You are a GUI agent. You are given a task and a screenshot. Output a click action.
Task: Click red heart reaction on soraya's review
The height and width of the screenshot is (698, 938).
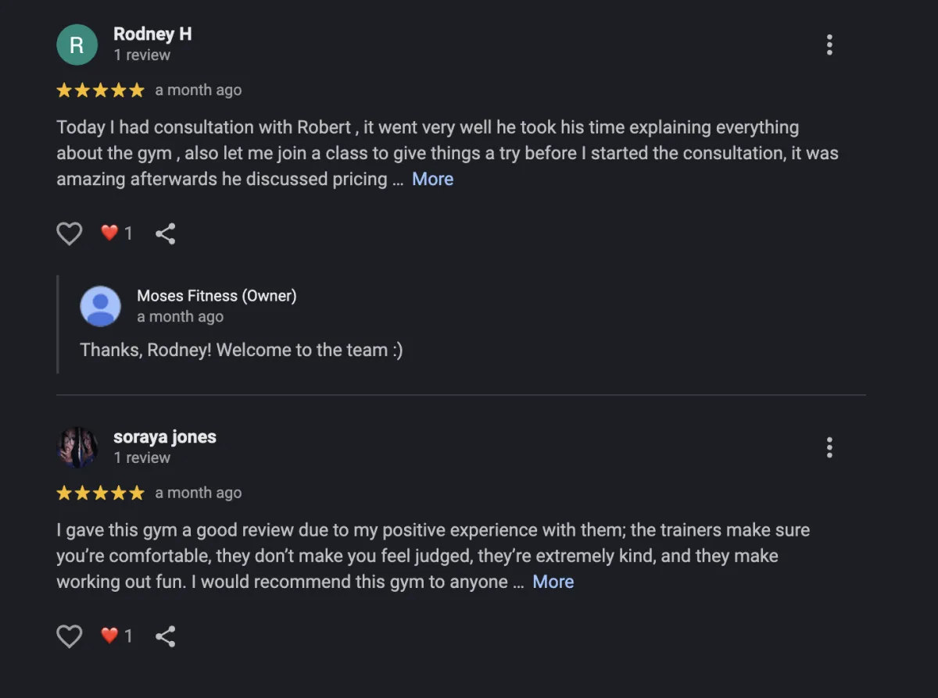click(x=110, y=636)
